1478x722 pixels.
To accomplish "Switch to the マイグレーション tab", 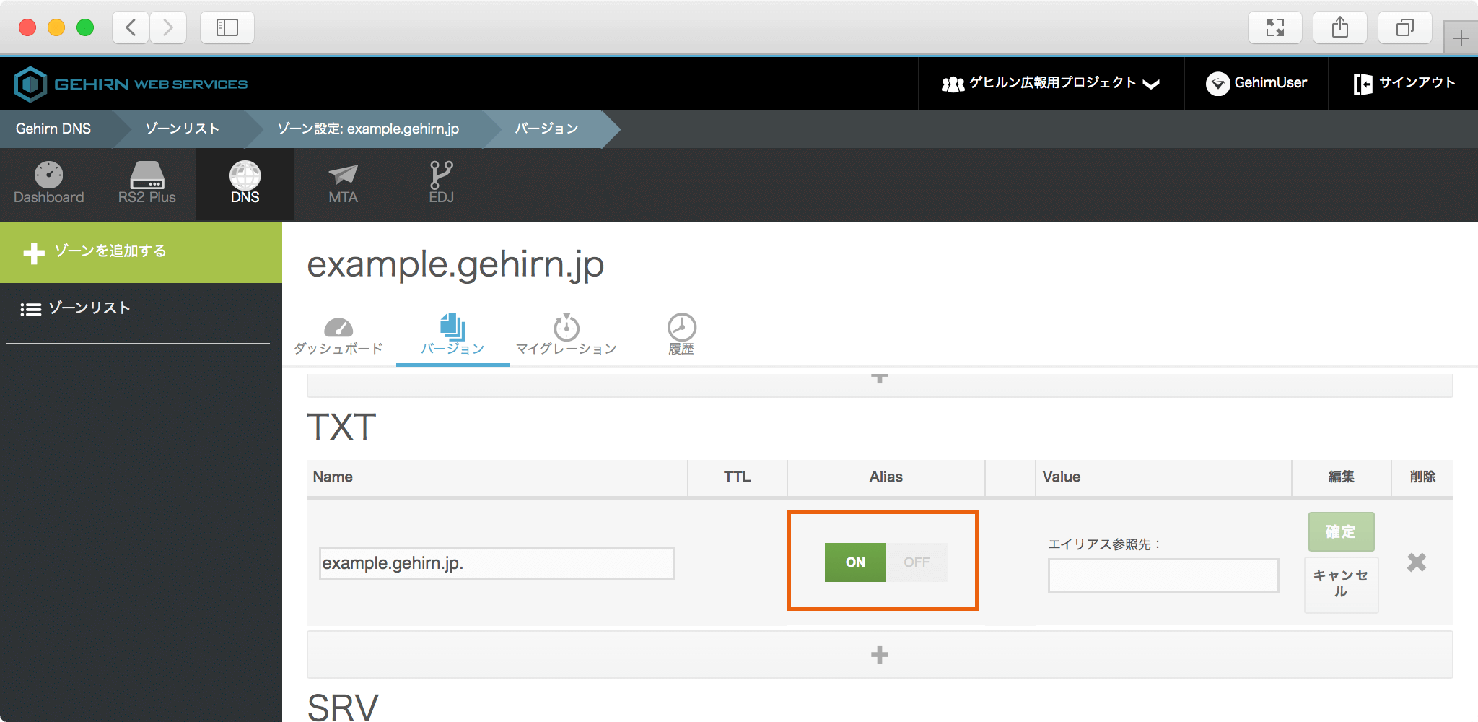I will point(566,335).
